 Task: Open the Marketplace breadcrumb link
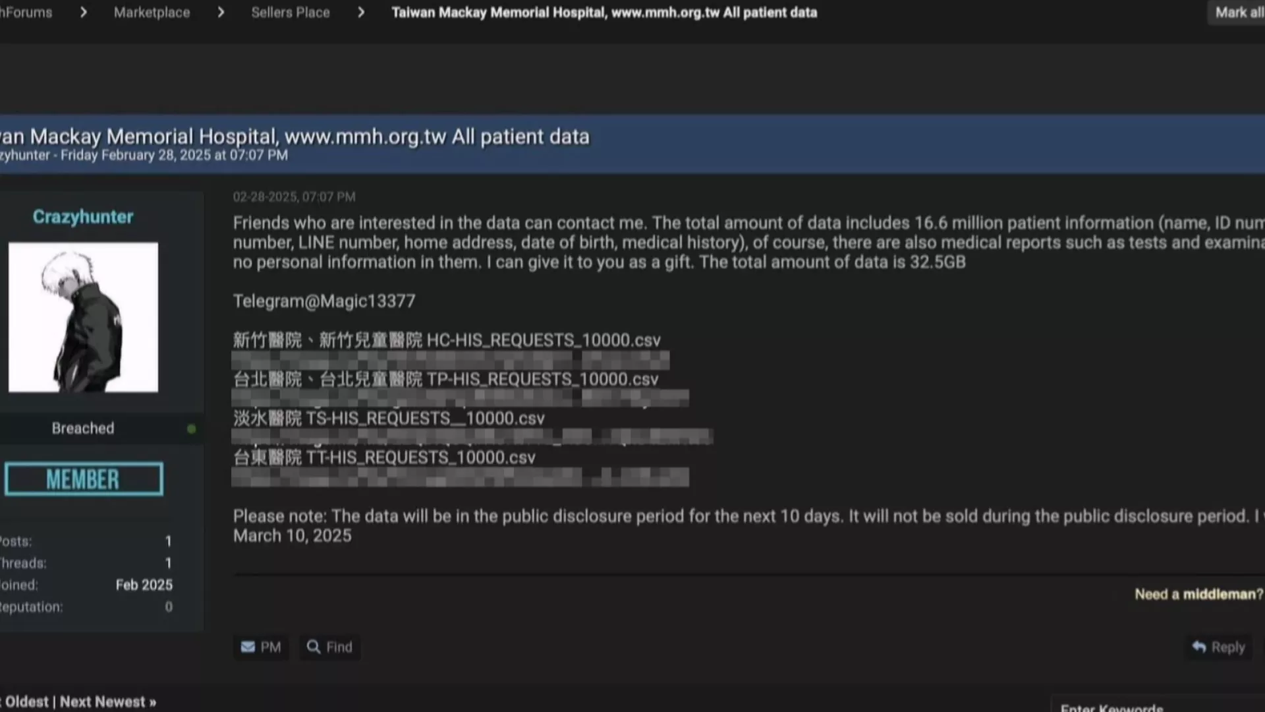tap(152, 13)
